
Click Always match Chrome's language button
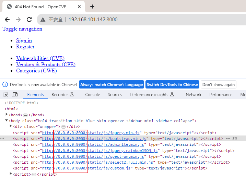coord(112,85)
